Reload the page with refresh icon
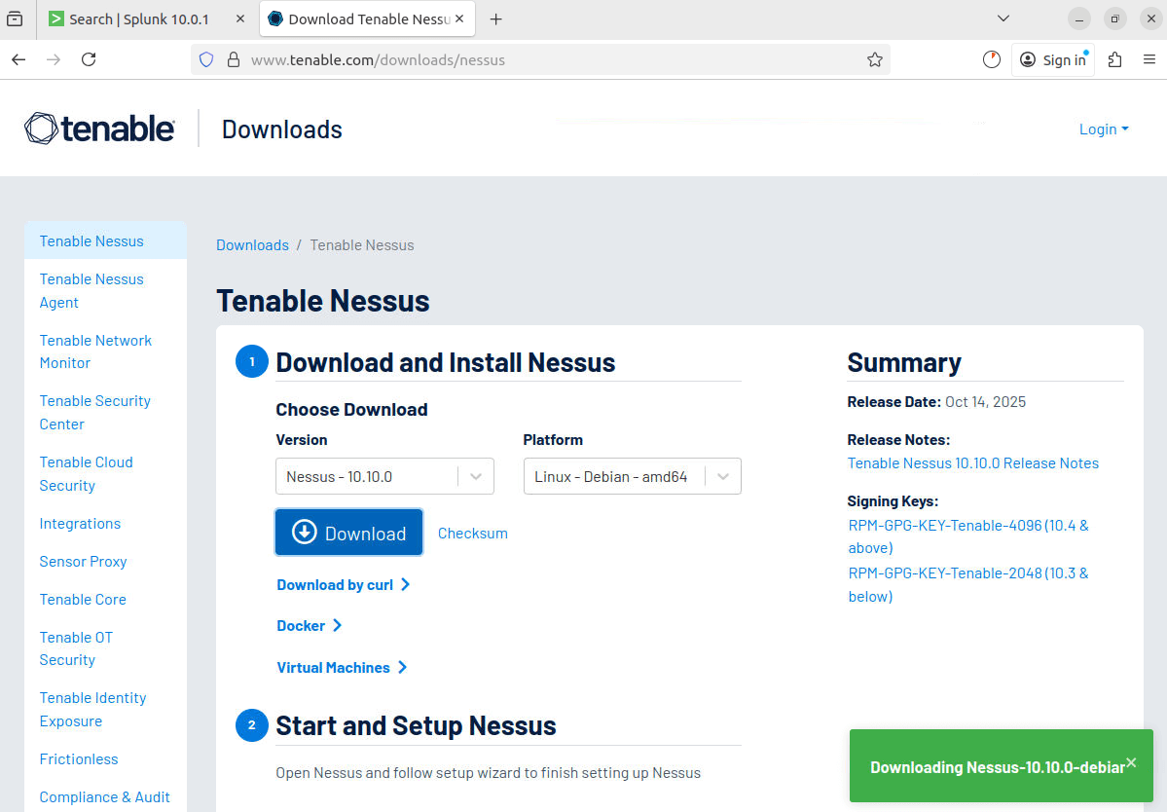The width and height of the screenshot is (1167, 812). click(89, 59)
